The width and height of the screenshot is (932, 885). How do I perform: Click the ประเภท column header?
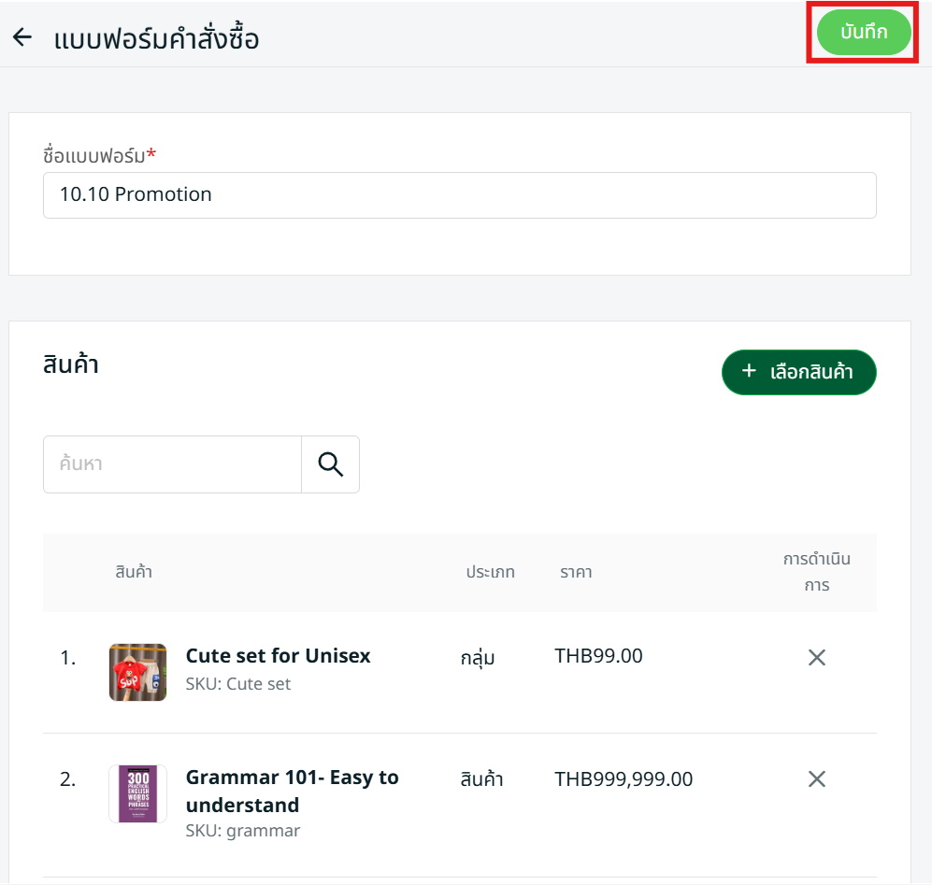point(490,573)
